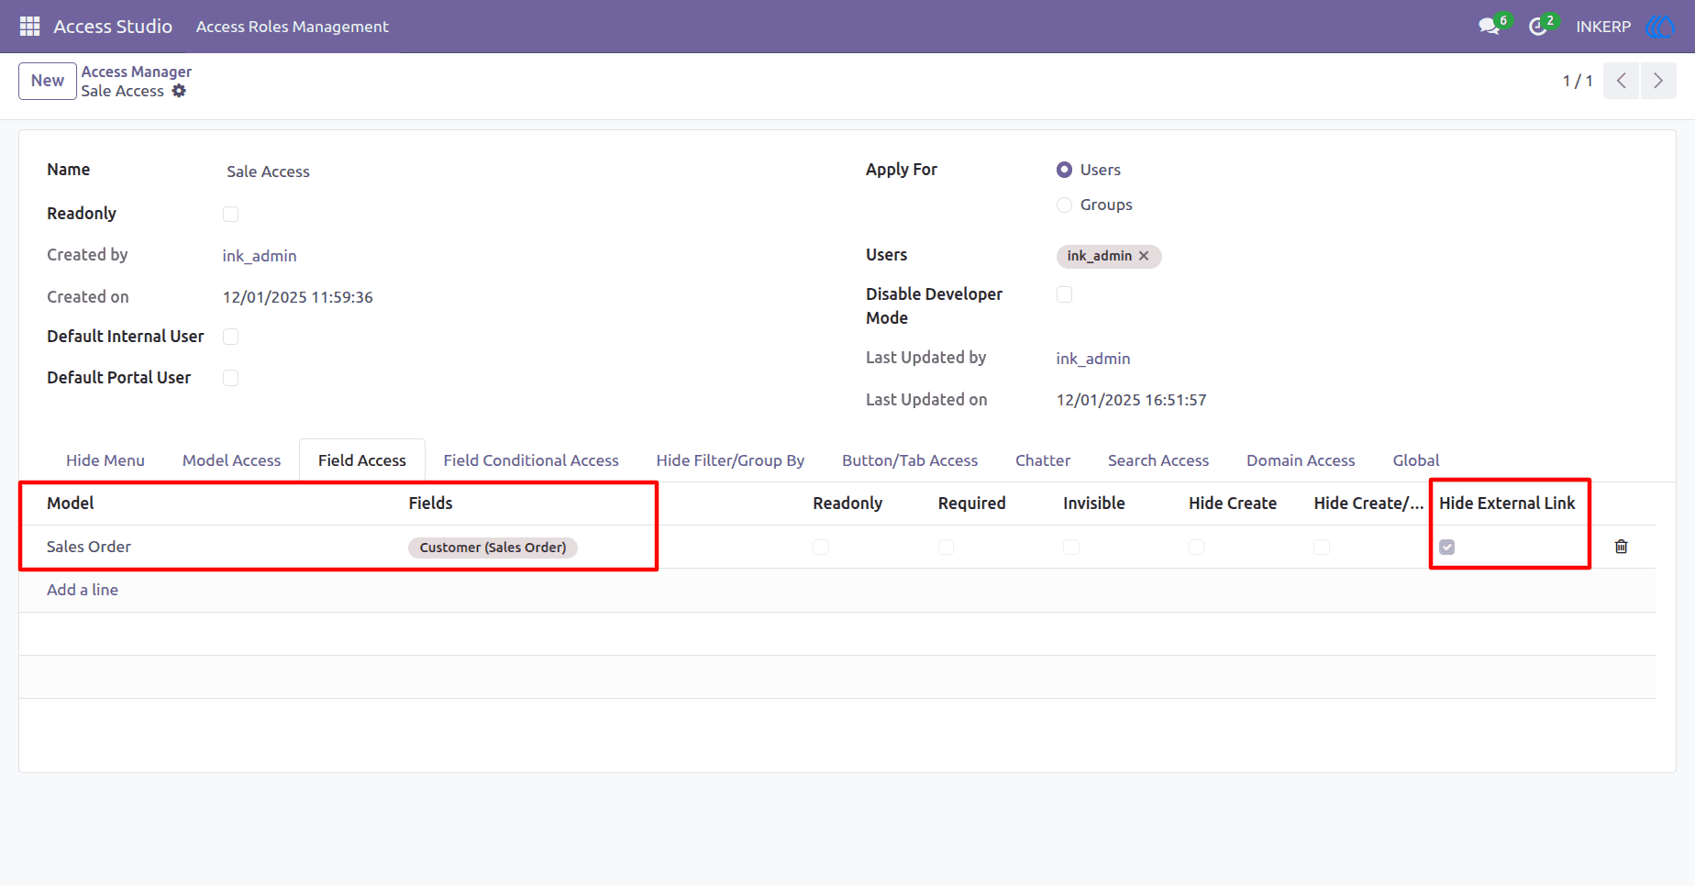Select the Users radio option
Image resolution: width=1695 pixels, height=886 pixels.
(1064, 170)
